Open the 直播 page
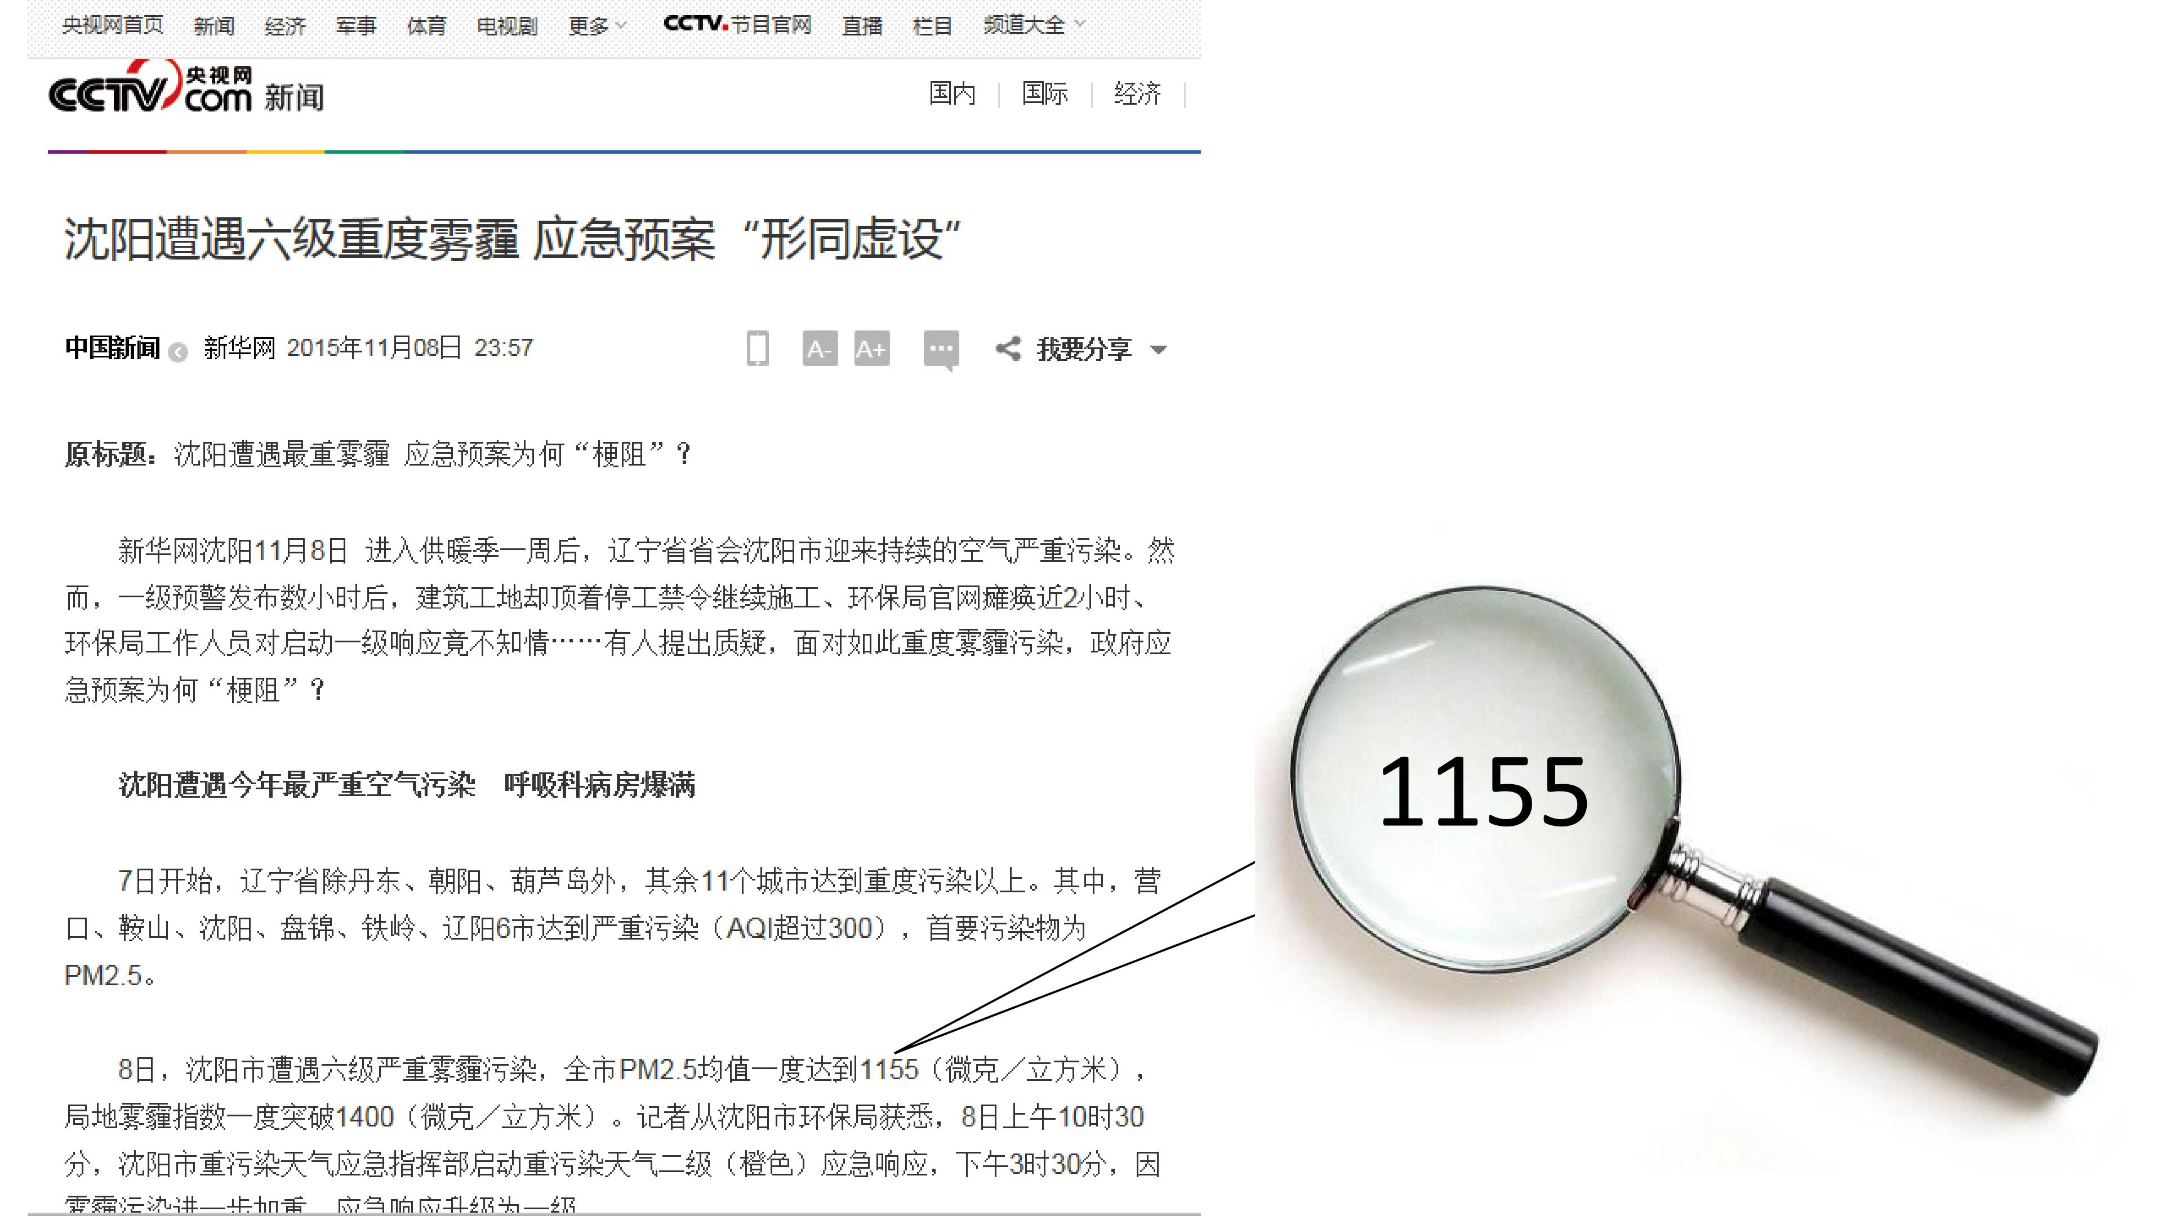The width and height of the screenshot is (2163, 1216). 862,26
